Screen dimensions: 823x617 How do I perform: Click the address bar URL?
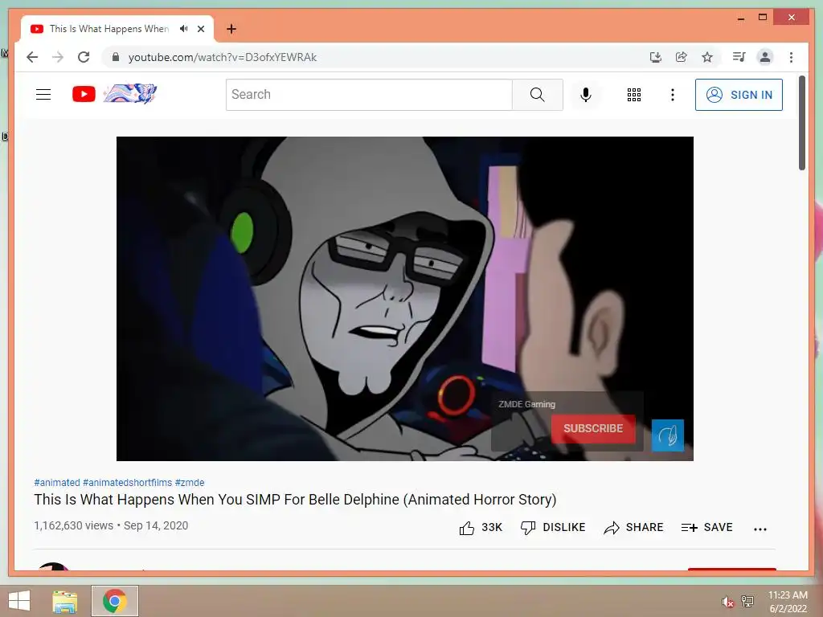223,57
